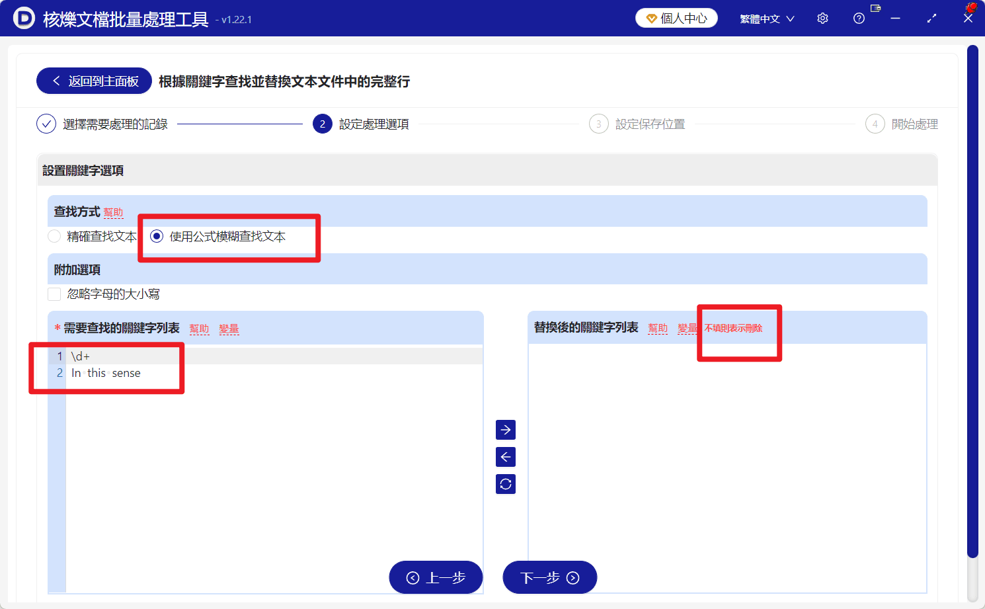Select the 精確查找文本 radio button
The height and width of the screenshot is (609, 985).
click(54, 236)
